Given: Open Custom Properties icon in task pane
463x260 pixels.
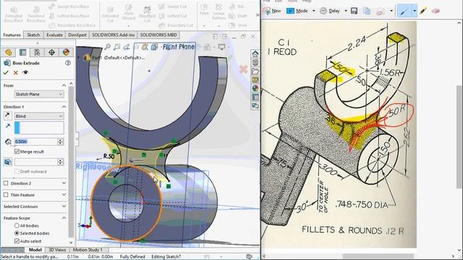Looking at the screenshot, I should tap(255, 97).
